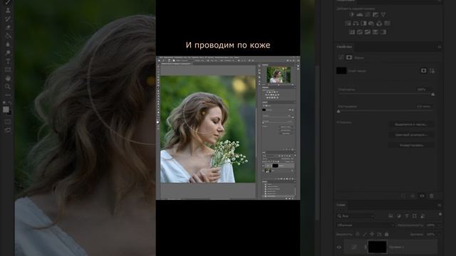The width and height of the screenshot is (456, 256).
Task: Select the pixel mask button
Action: [x=423, y=70]
